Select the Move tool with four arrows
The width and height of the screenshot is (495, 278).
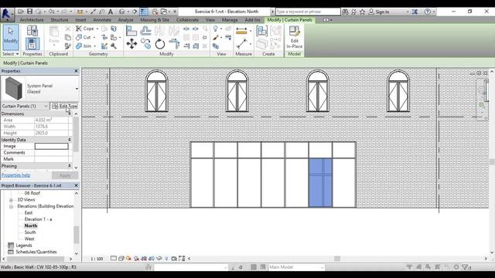coord(131,43)
